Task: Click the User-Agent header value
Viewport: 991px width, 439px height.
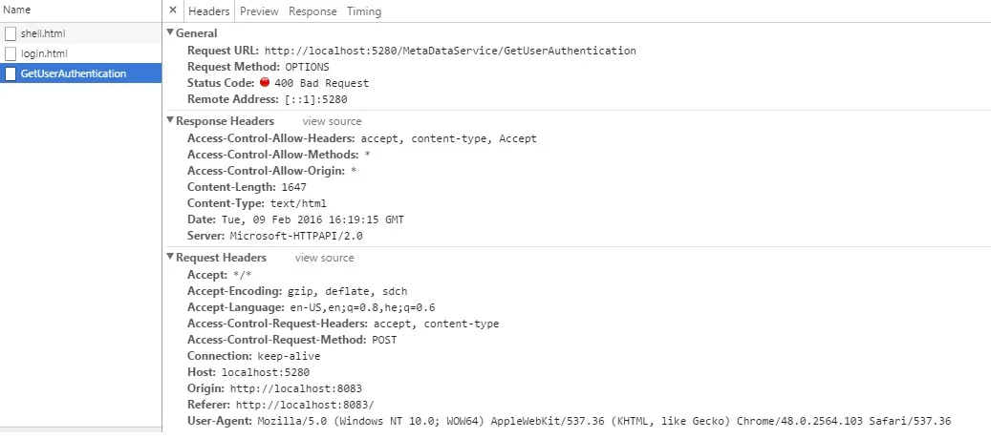Action: [604, 421]
